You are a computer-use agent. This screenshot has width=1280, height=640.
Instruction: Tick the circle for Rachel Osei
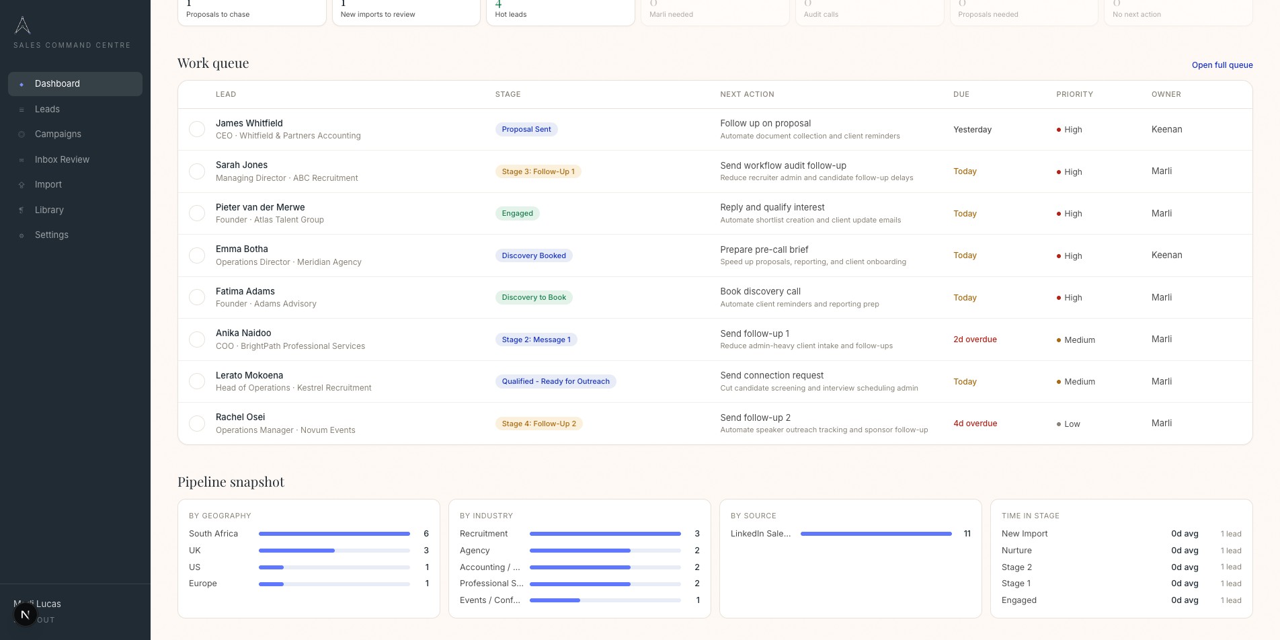[x=197, y=424]
